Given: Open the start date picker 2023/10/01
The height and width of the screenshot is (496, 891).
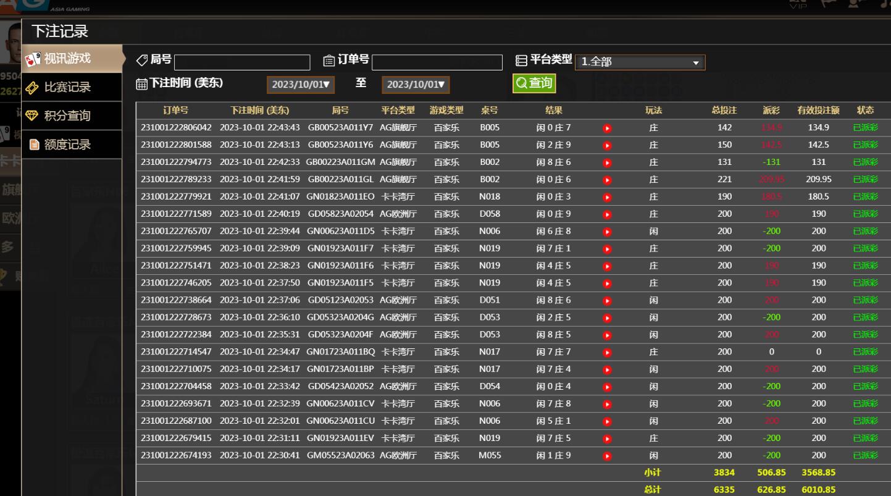Looking at the screenshot, I should (301, 85).
